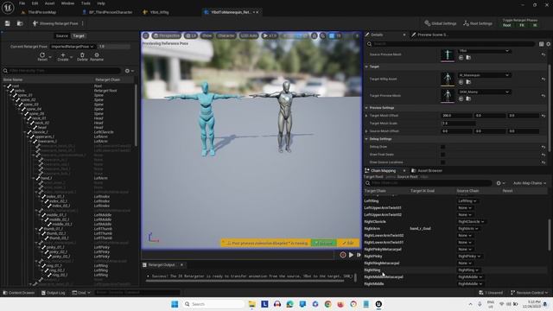This screenshot has height=311, width=553.
Task: Click the Target IKRig Asset thumbnail
Action: [x=448, y=79]
